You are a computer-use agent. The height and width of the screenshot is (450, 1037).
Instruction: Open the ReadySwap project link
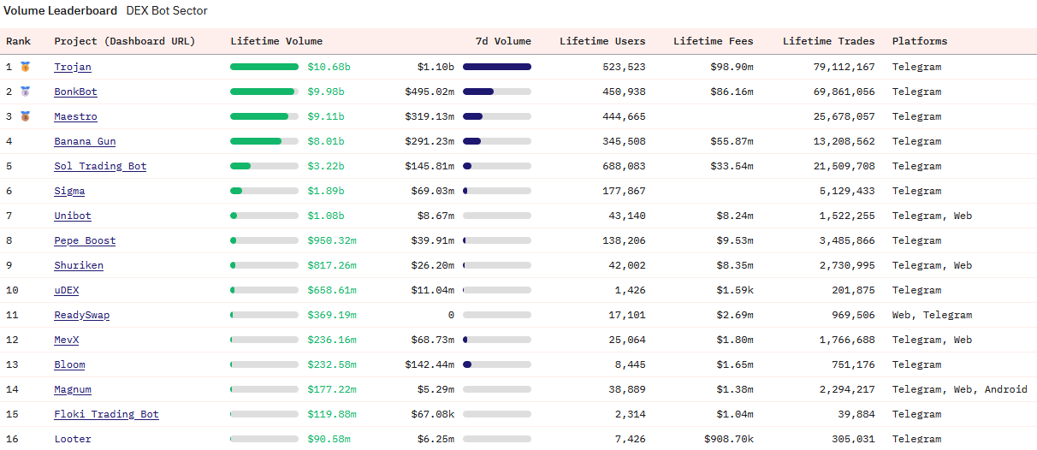82,315
